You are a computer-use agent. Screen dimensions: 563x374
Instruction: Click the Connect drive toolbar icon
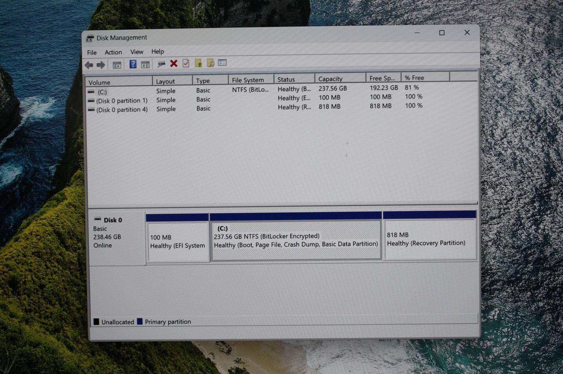(161, 64)
